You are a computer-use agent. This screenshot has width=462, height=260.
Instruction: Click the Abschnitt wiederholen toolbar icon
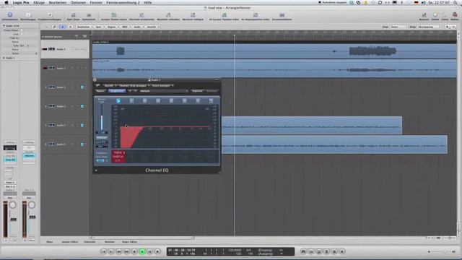141,15
